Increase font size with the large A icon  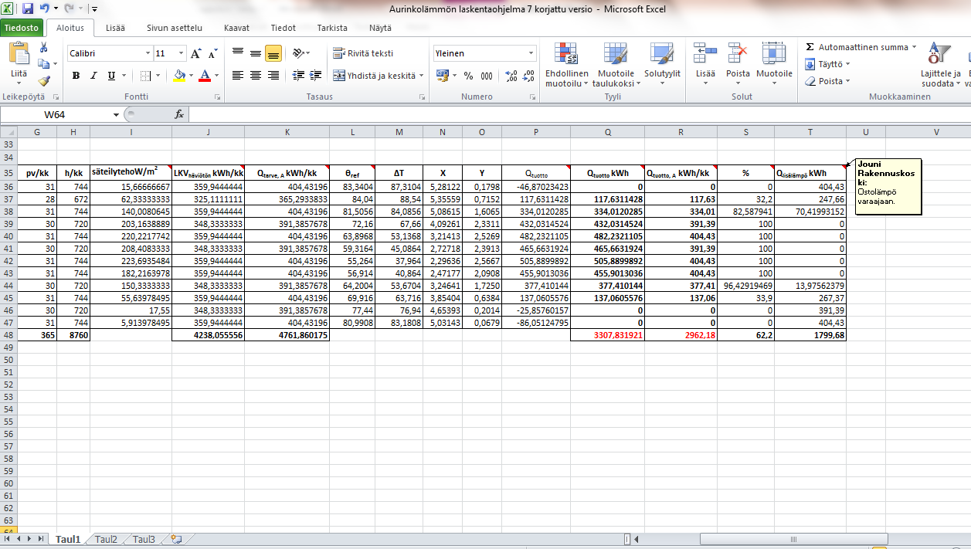(x=196, y=54)
